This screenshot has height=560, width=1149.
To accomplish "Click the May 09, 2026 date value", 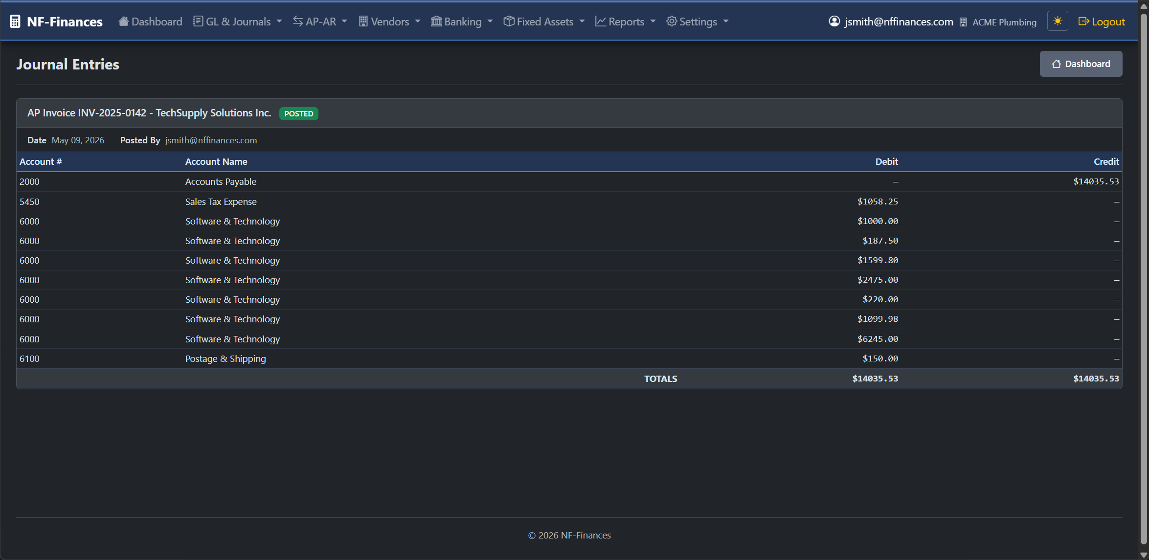I will point(78,140).
